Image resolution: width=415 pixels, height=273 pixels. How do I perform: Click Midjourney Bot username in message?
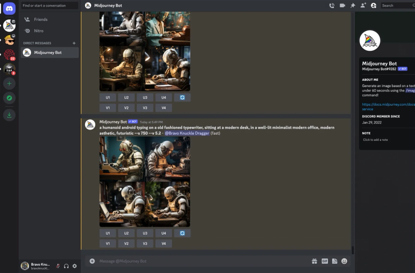113,122
